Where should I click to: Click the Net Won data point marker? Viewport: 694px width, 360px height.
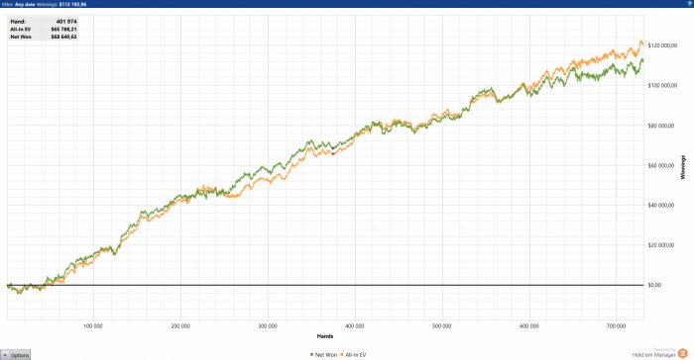(x=333, y=148)
